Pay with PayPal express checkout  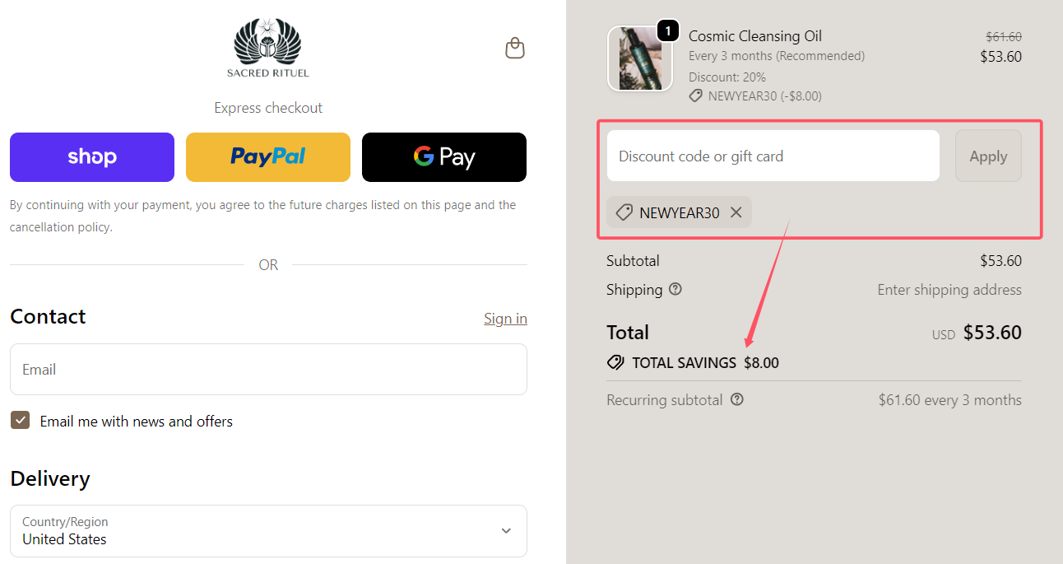(x=268, y=157)
